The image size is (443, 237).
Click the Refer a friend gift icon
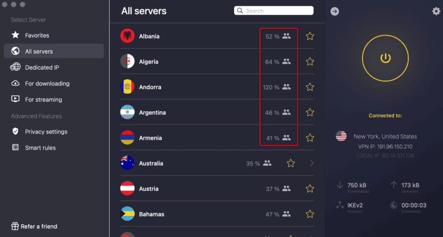click(15, 226)
